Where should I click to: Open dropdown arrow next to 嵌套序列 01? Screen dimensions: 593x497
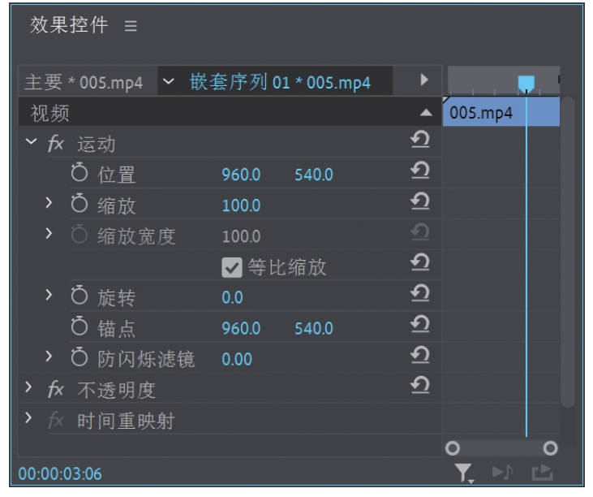coord(168,81)
